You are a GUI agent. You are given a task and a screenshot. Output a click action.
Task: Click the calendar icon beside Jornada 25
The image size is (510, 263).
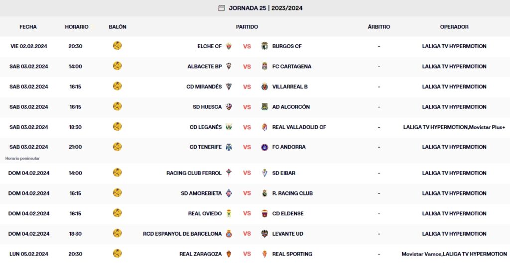click(x=222, y=8)
